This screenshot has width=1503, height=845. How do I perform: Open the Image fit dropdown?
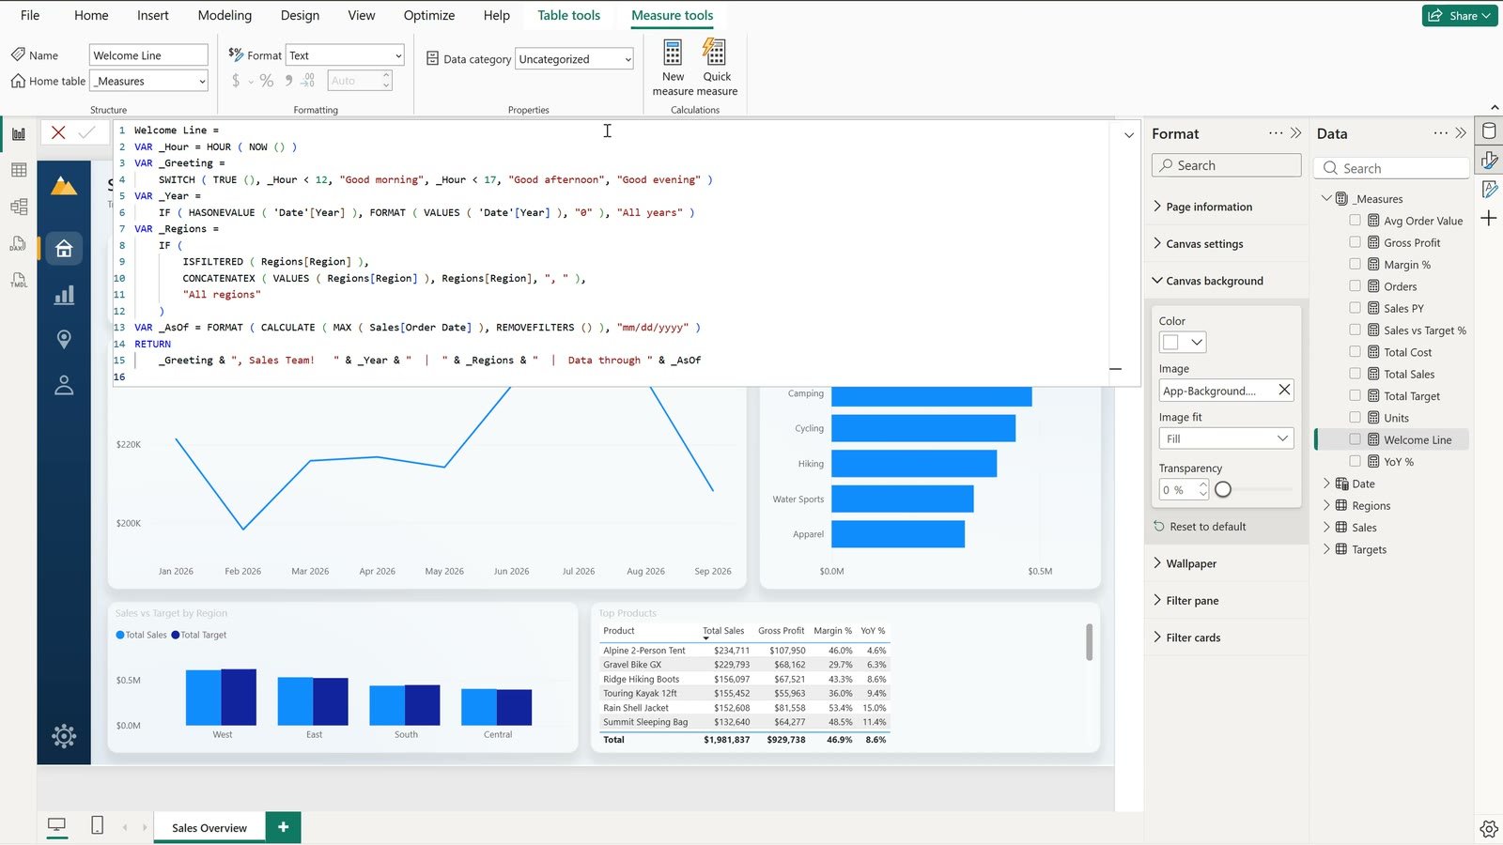[1226, 438]
